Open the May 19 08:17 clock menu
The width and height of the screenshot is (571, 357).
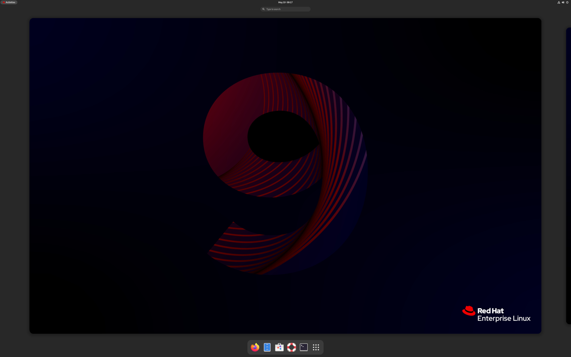click(285, 2)
